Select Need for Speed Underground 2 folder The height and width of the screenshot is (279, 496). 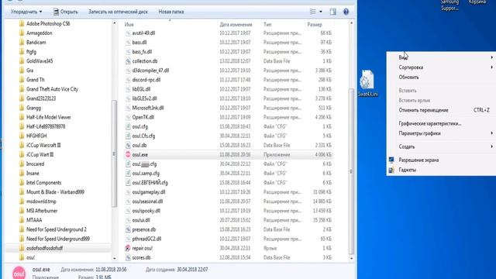coord(57,229)
